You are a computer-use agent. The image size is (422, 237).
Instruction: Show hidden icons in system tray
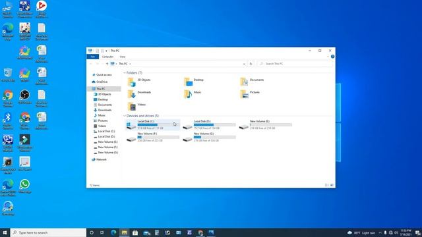(x=380, y=232)
